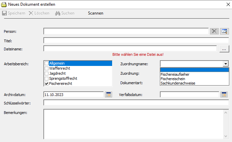Image resolution: width=232 pixels, height=142 pixels.
Task: Check the Allgemein checkbox
Action: (47, 63)
